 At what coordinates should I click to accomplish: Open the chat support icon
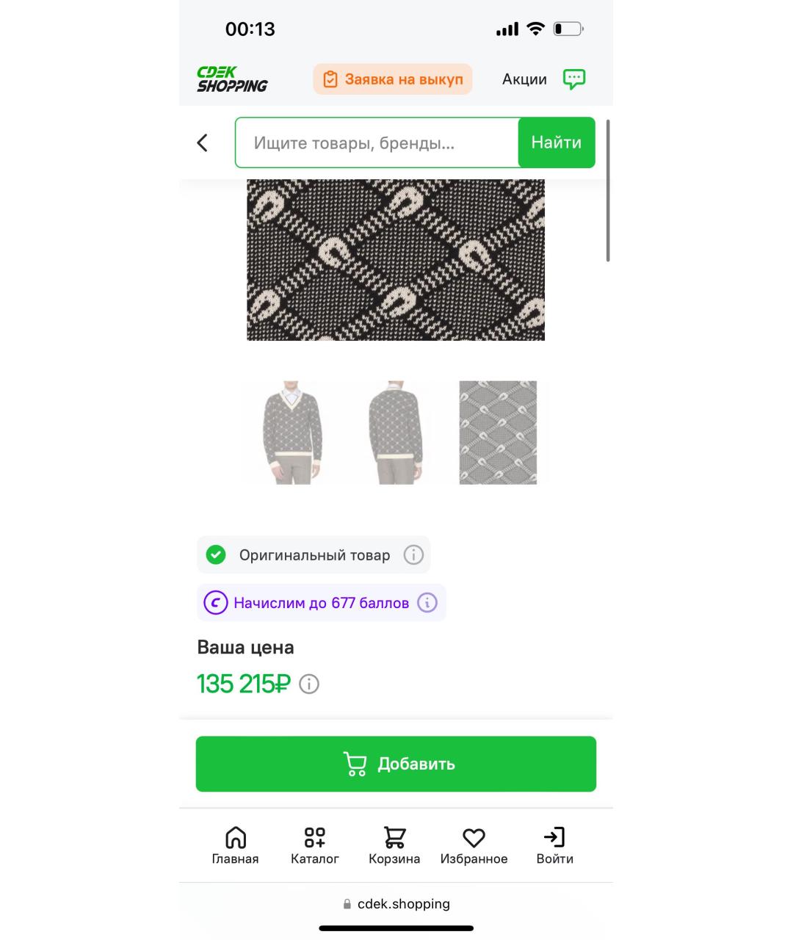574,79
